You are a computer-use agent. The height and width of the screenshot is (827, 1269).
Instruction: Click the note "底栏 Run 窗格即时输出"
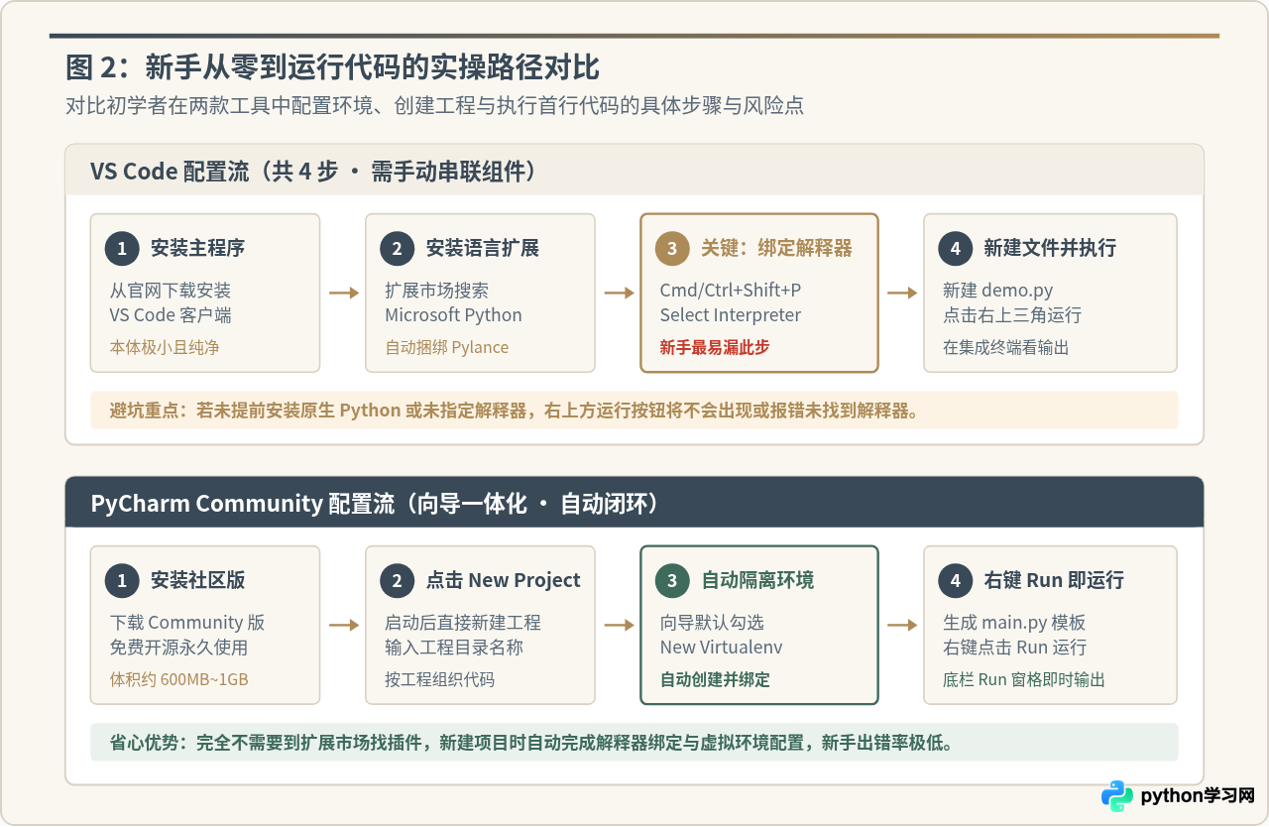point(1024,679)
